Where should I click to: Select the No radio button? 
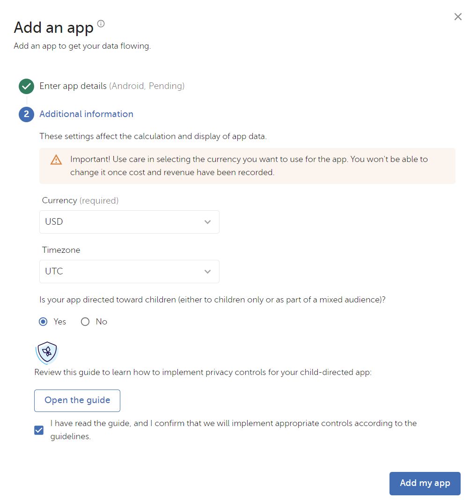point(85,322)
